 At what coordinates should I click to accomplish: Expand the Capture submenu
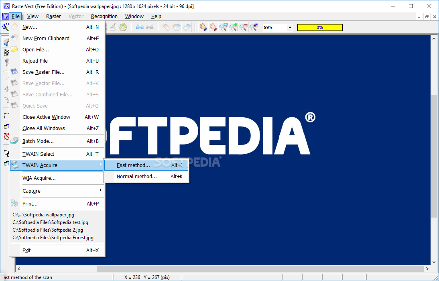click(x=57, y=191)
